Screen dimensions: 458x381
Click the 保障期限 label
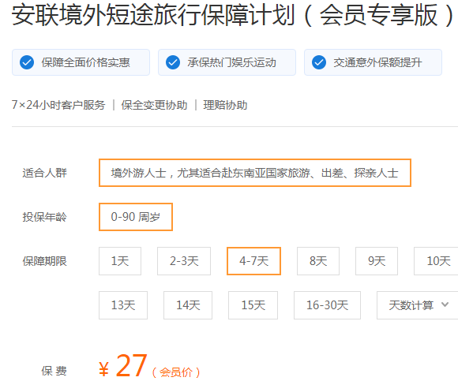[45, 261]
